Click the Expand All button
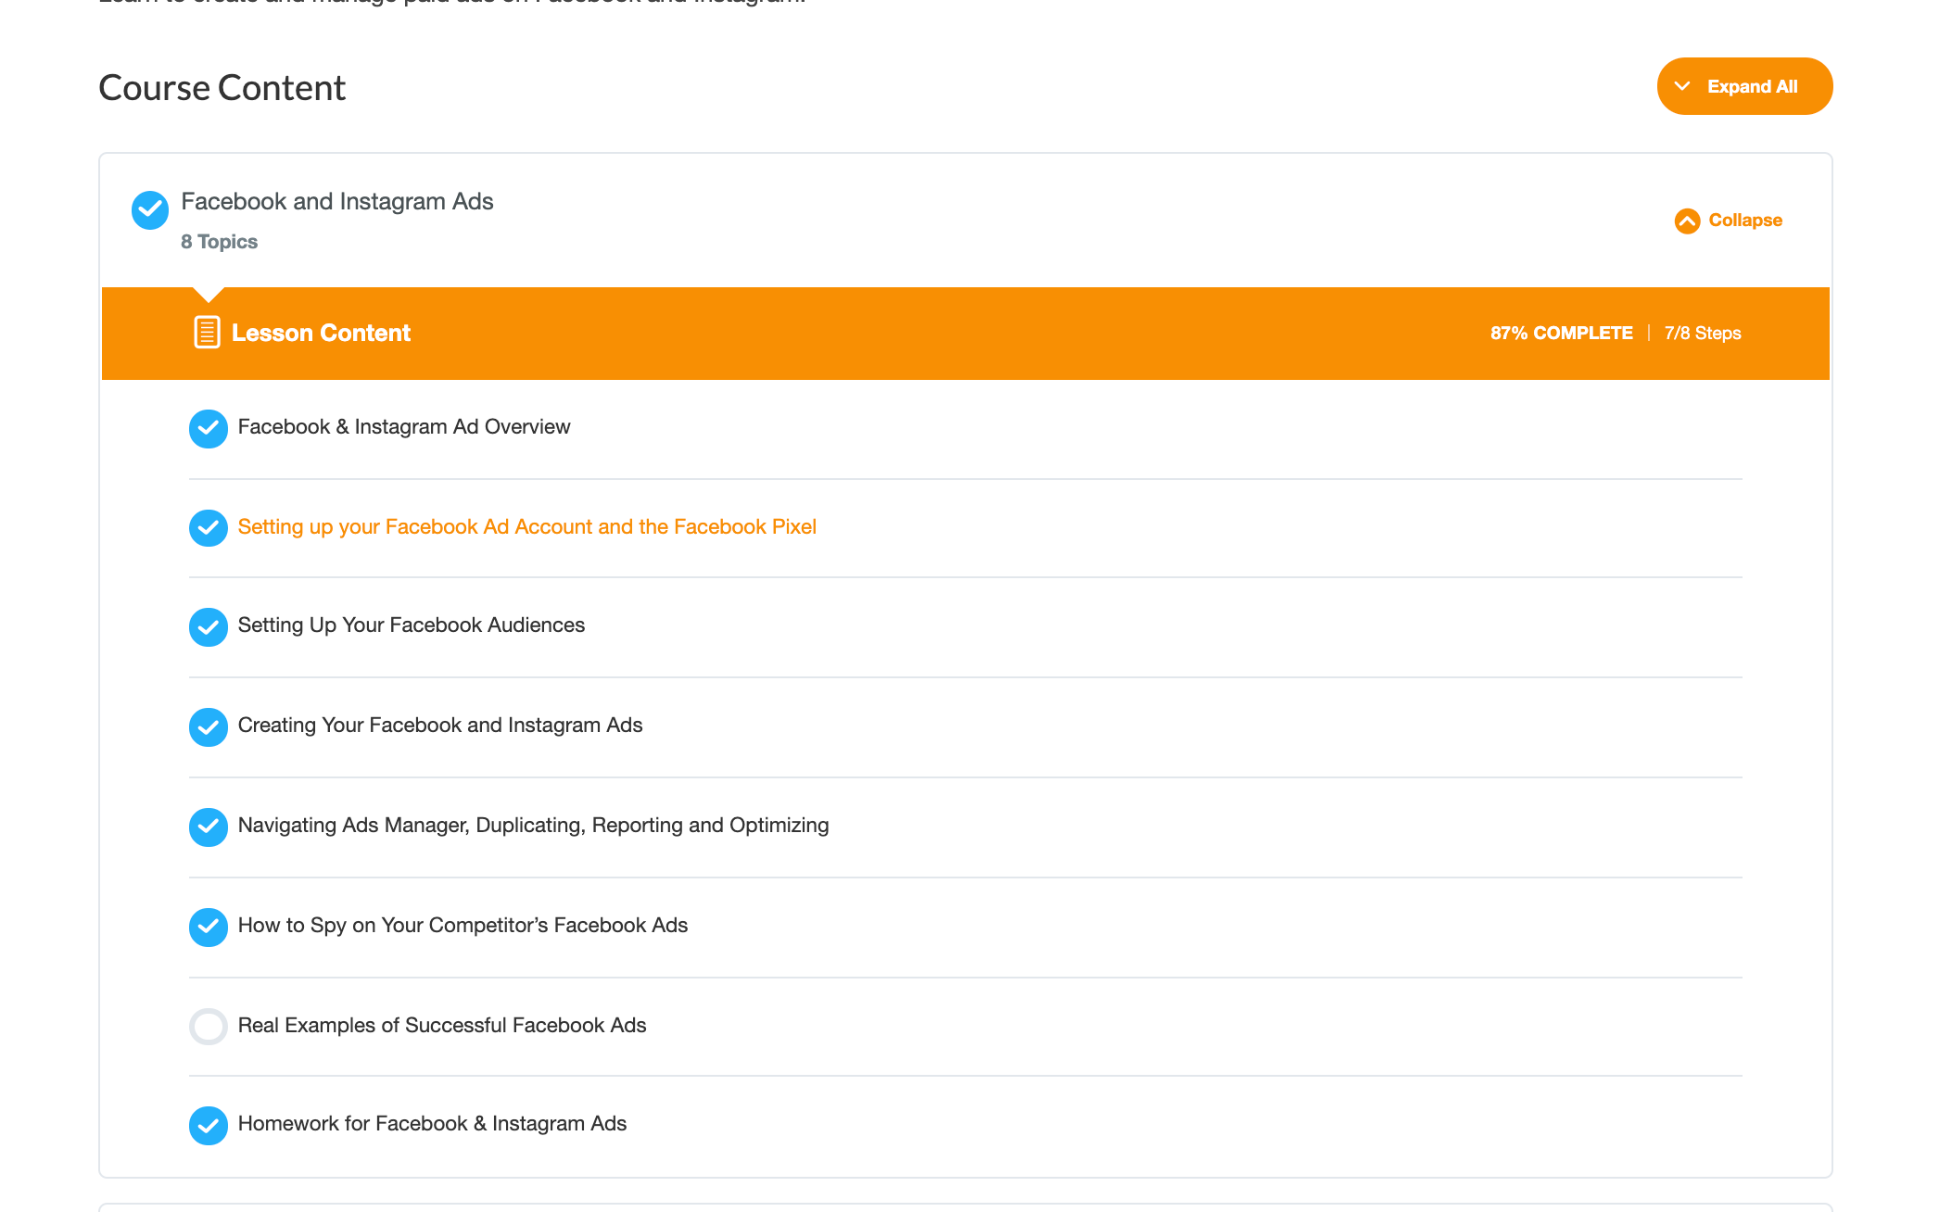1952x1212 pixels. coord(1744,86)
